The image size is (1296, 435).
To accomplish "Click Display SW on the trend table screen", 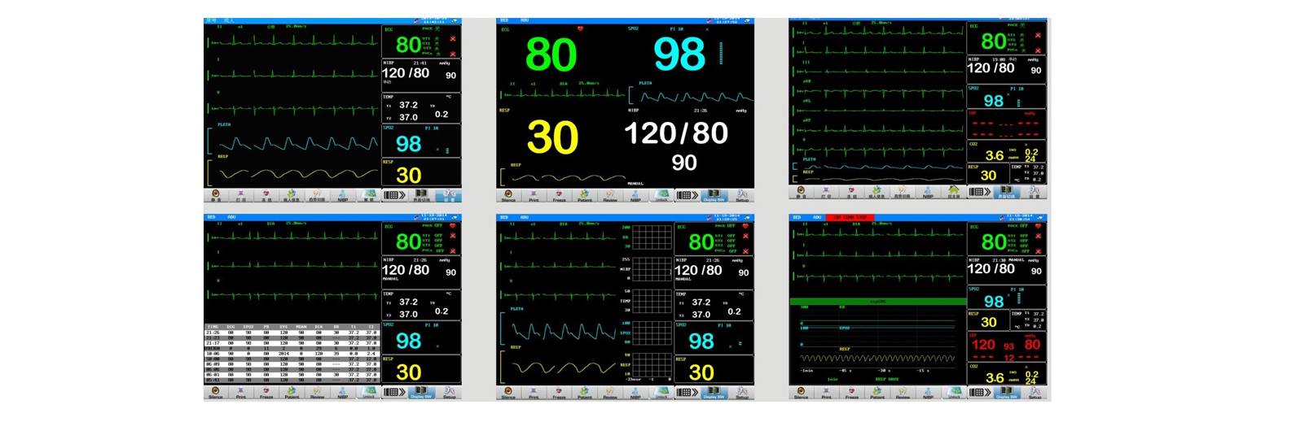I will click(x=421, y=393).
